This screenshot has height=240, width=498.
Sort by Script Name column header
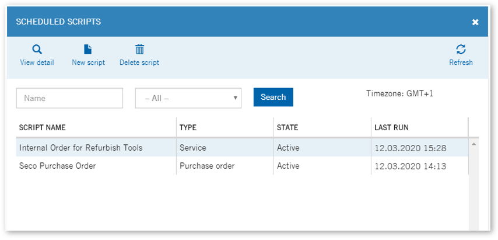[42, 127]
